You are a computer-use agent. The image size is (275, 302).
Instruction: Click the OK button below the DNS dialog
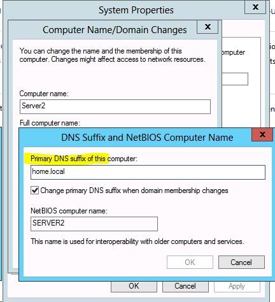pyautogui.click(x=134, y=286)
